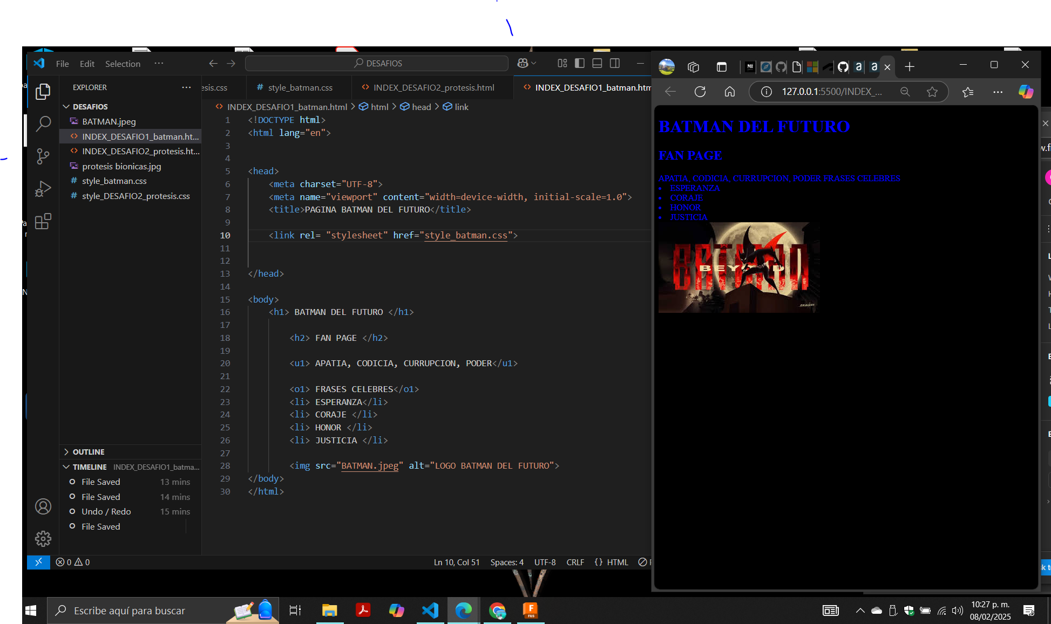Open the Edit menu
Viewport: 1051px width, 624px height.
[87, 64]
